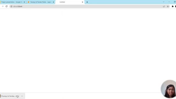Go forward with the forward arrow
Screen dimensions: 176x99
[2, 6]
